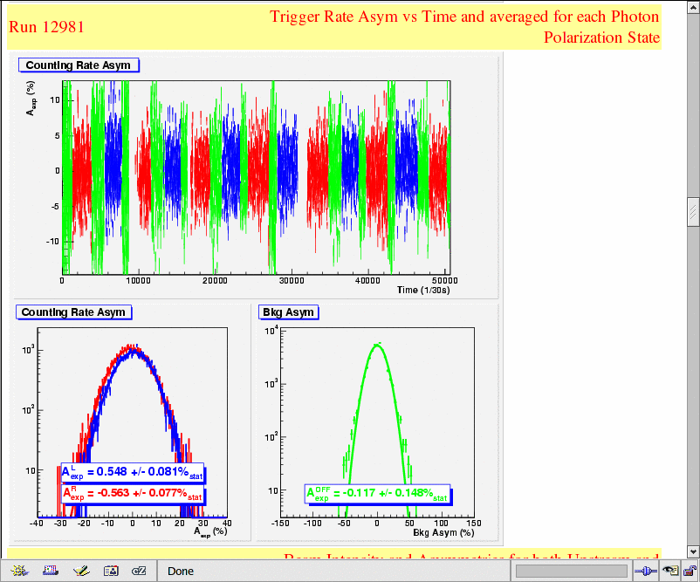The height and width of the screenshot is (582, 700).
Task: Click the green '-0.117 +/- 0.148%' result
Action: tap(377, 494)
